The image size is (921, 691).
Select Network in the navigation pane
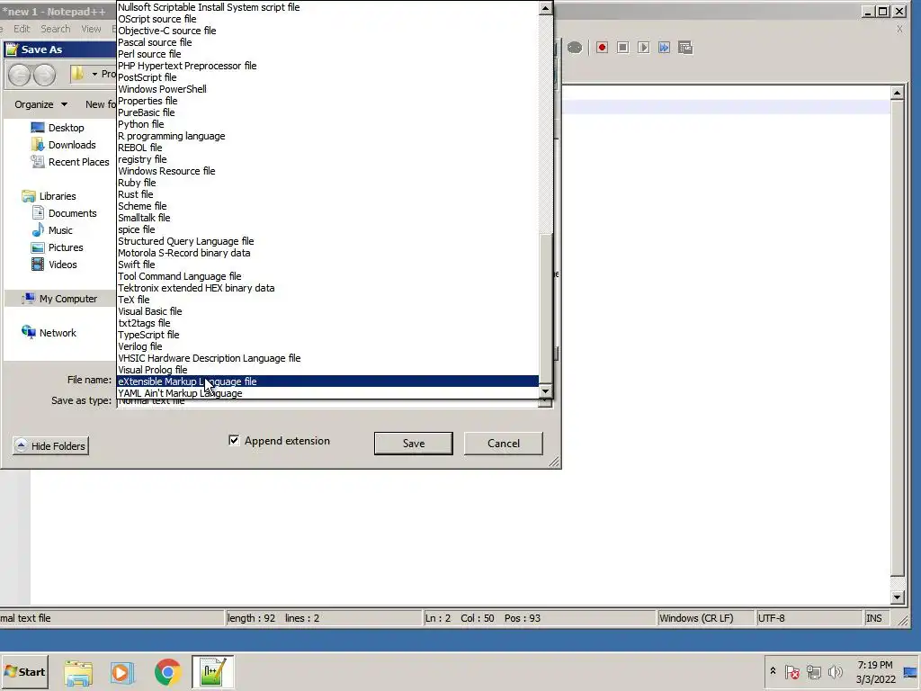pyautogui.click(x=57, y=333)
